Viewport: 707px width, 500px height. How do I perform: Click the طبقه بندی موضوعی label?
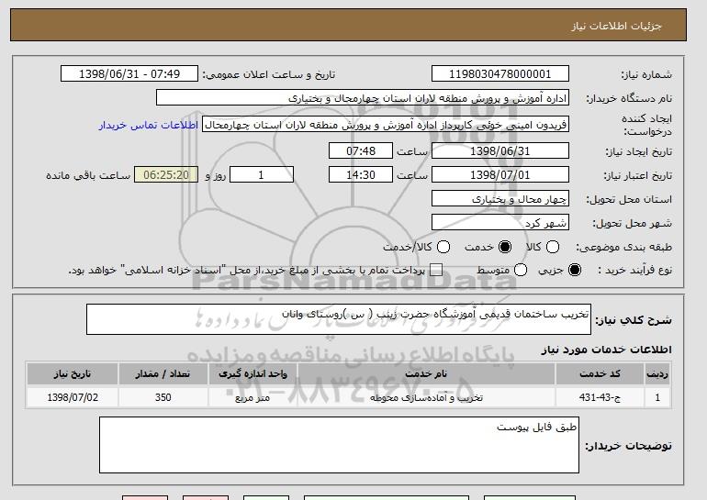[623, 247]
